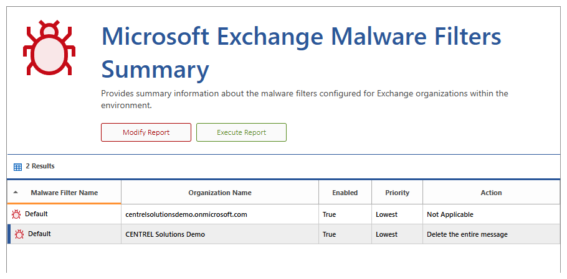Viewport: 567px width, 279px height.
Task: Click Lowest priority in the Delete entire message row
Action: coord(386,234)
